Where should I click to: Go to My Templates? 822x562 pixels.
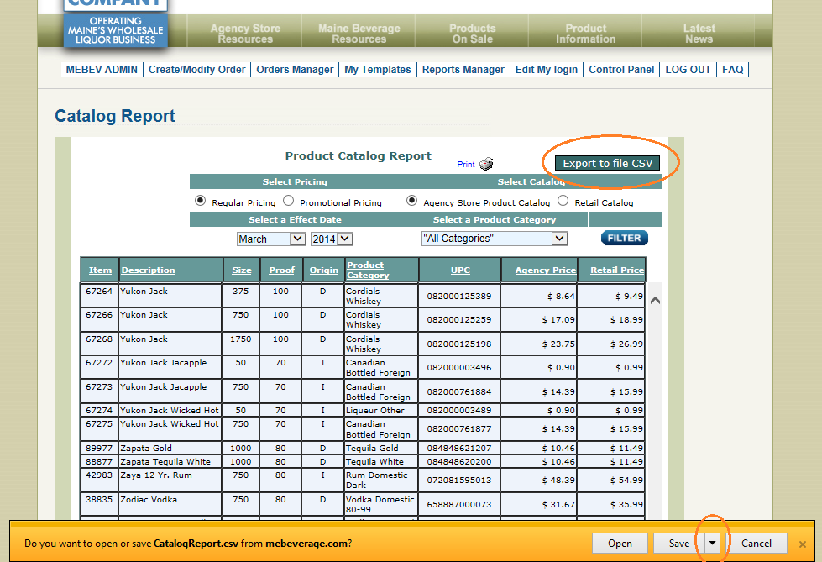pyautogui.click(x=378, y=69)
